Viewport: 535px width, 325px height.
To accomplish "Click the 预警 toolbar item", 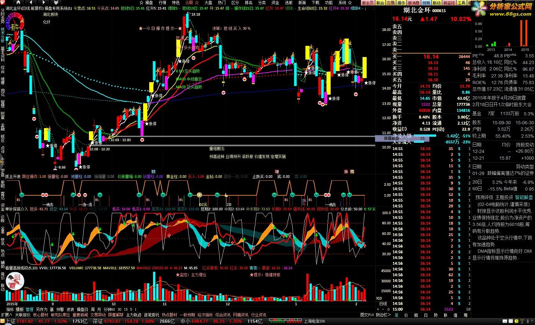I will pos(60,309).
